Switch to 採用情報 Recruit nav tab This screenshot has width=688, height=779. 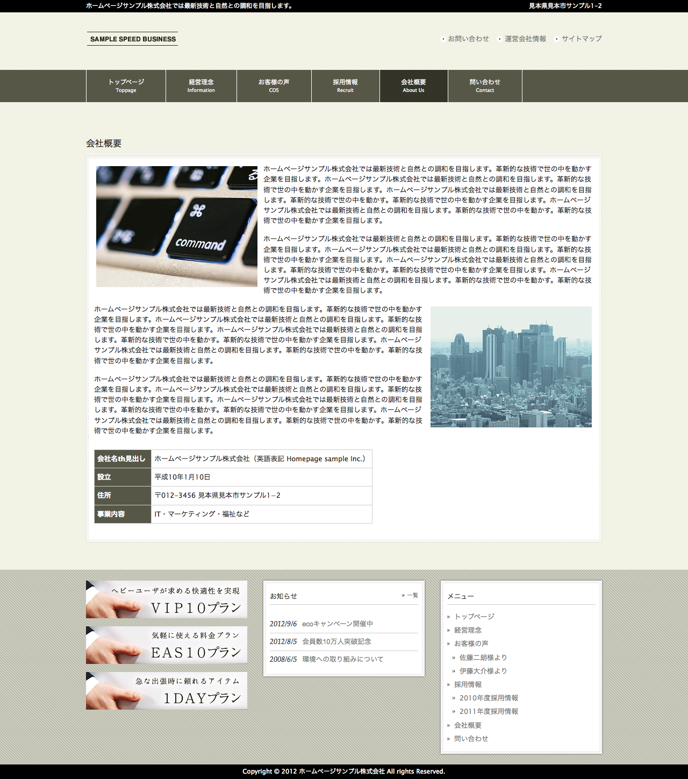tap(345, 86)
